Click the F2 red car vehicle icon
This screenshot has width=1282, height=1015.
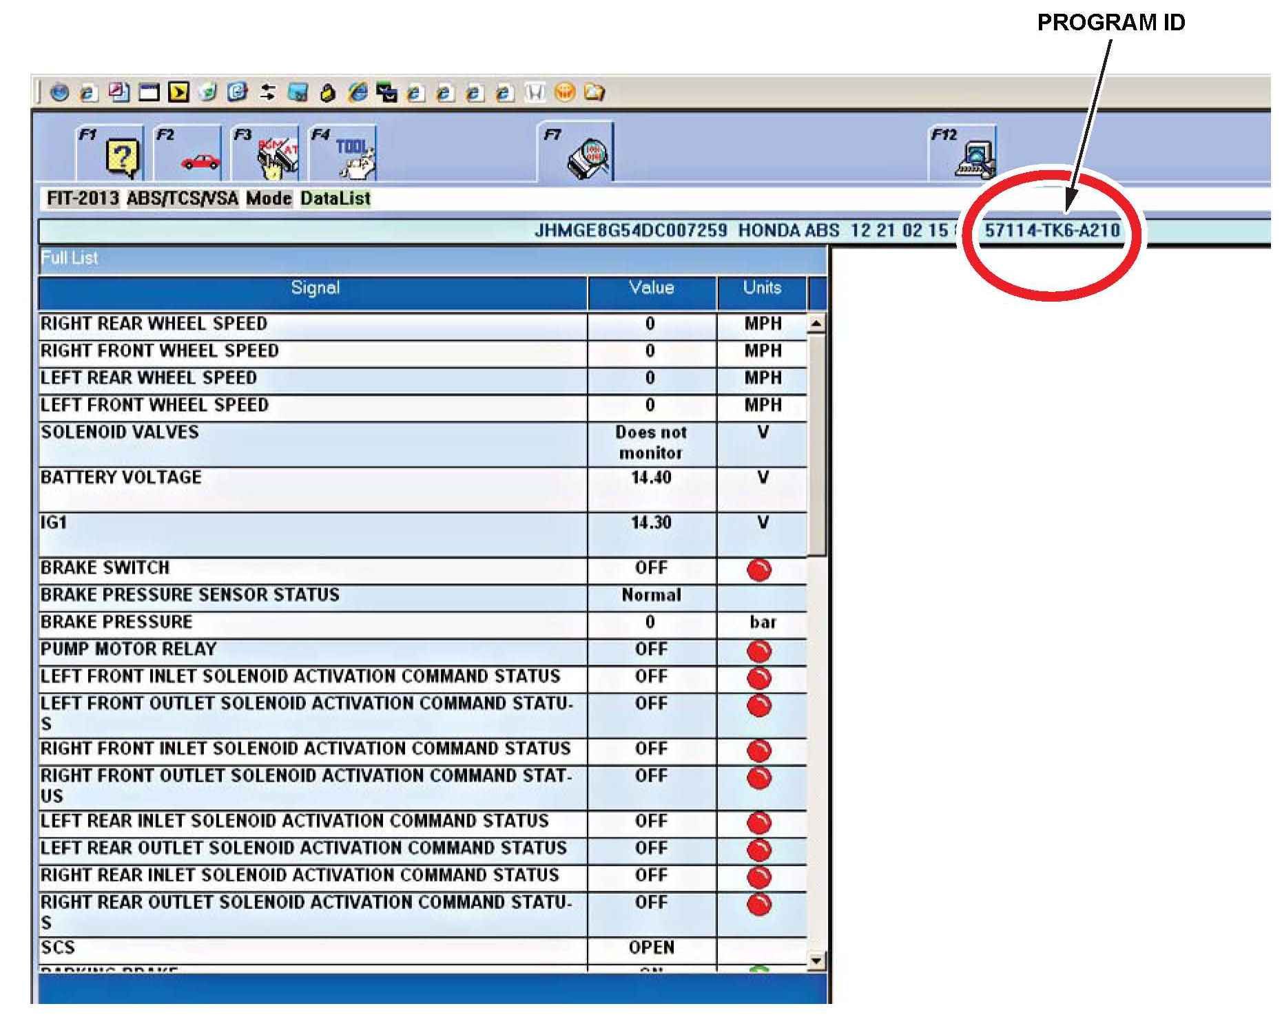point(199,161)
